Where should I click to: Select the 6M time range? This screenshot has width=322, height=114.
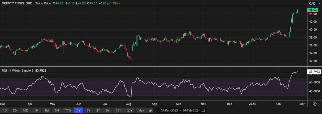click(57, 111)
